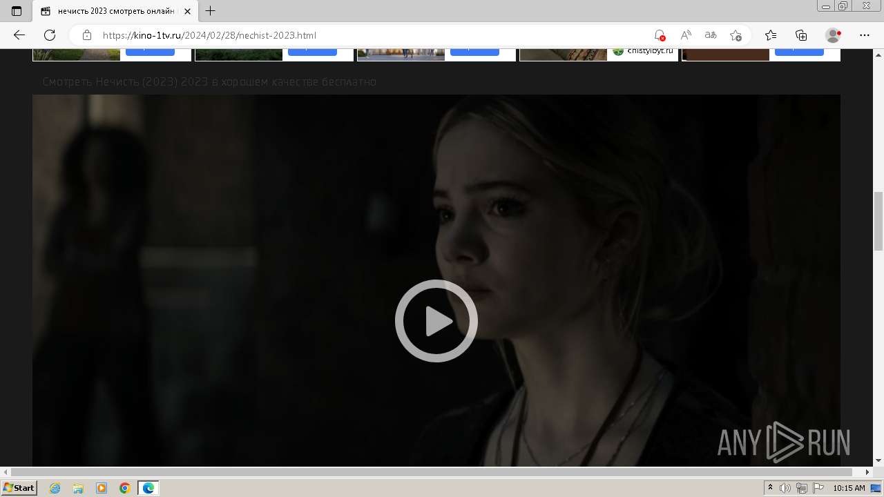The image size is (884, 497).
Task: Open the chistyibyt.ru ad link
Action: pyautogui.click(x=650, y=50)
